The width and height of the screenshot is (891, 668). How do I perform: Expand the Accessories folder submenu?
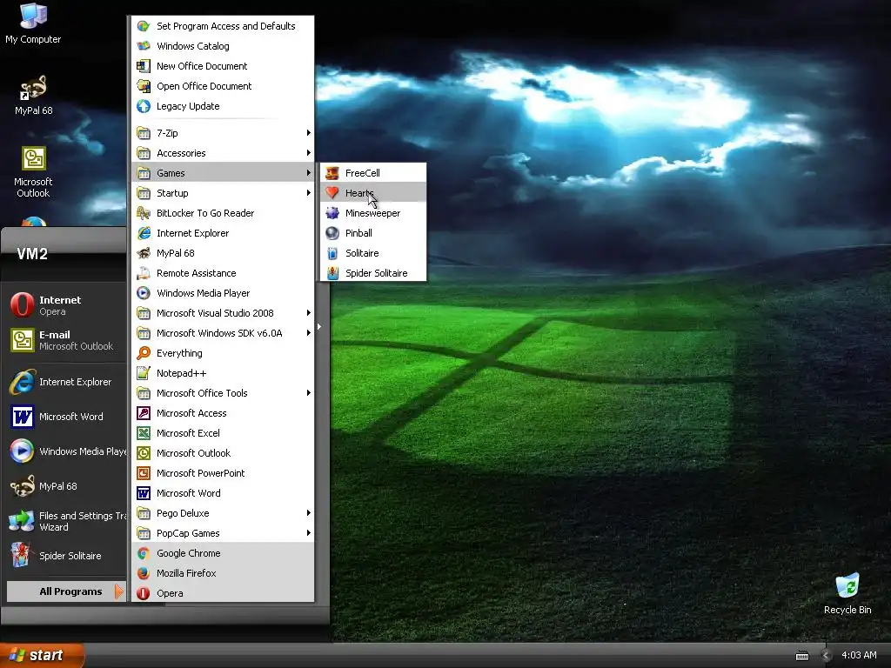pyautogui.click(x=223, y=153)
